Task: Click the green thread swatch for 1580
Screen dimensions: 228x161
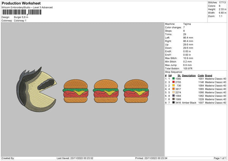Action: [174, 79]
